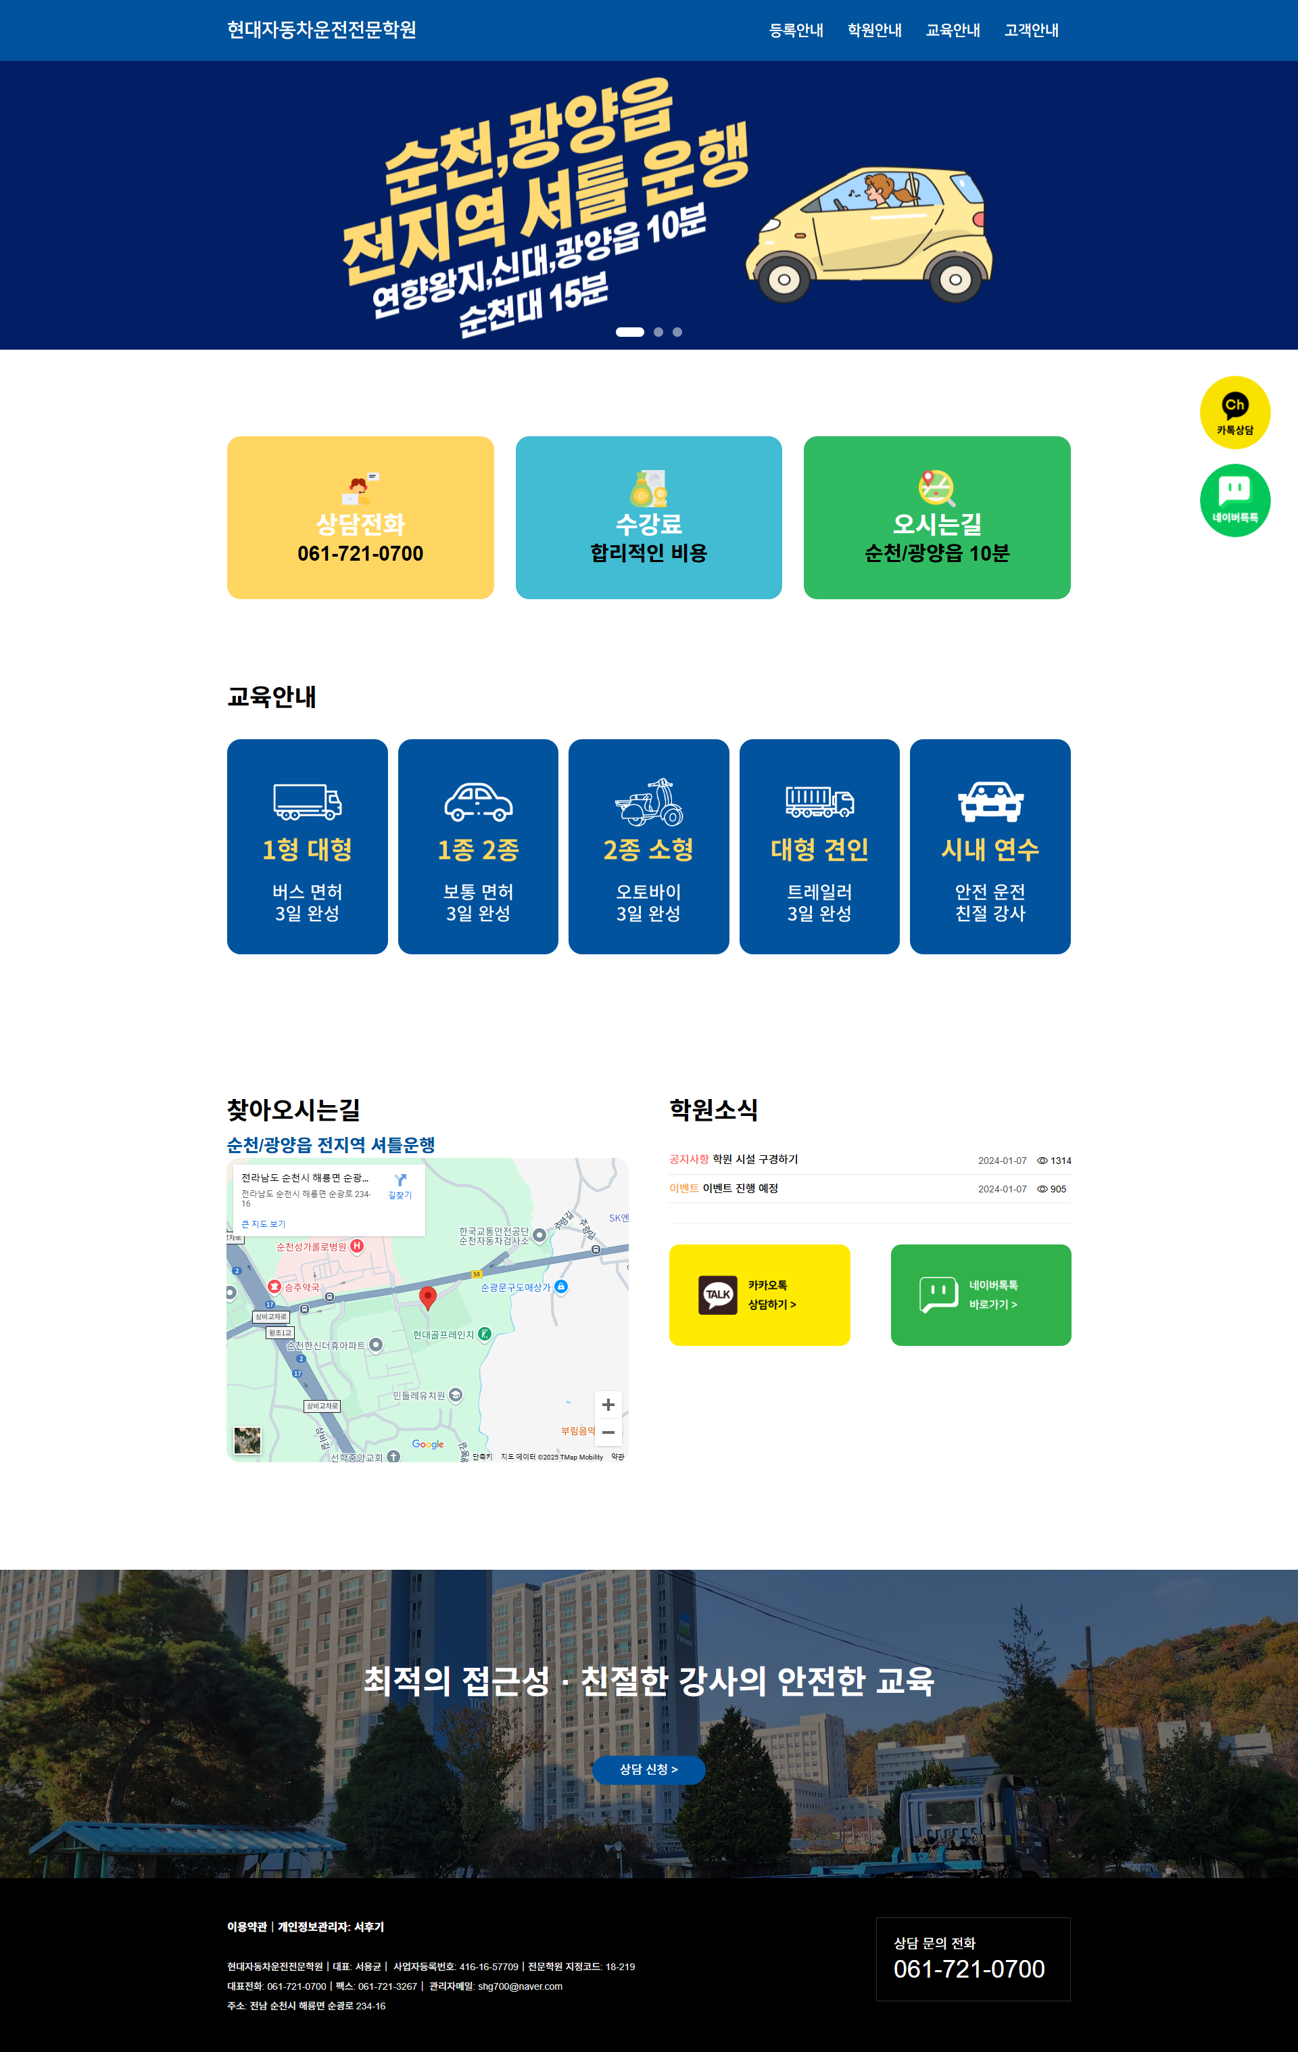The image size is (1298, 2052).
Task: Click the 수강료 money bag icon
Action: (x=648, y=488)
